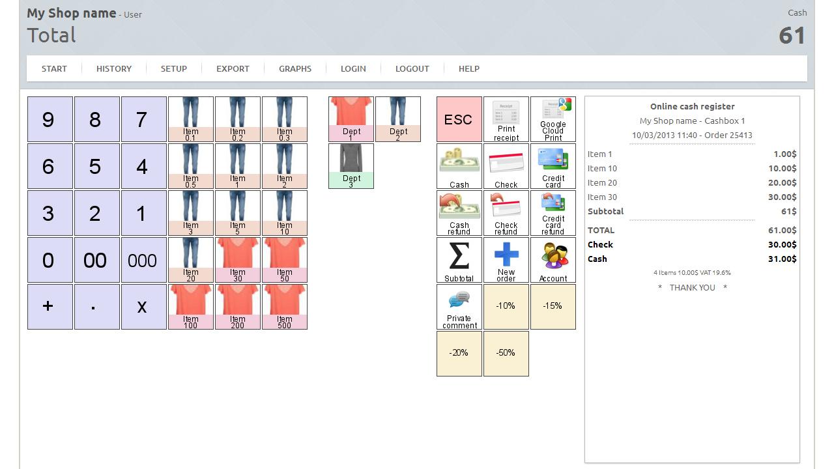
Task: Apply the -20% discount button
Action: [x=459, y=354]
